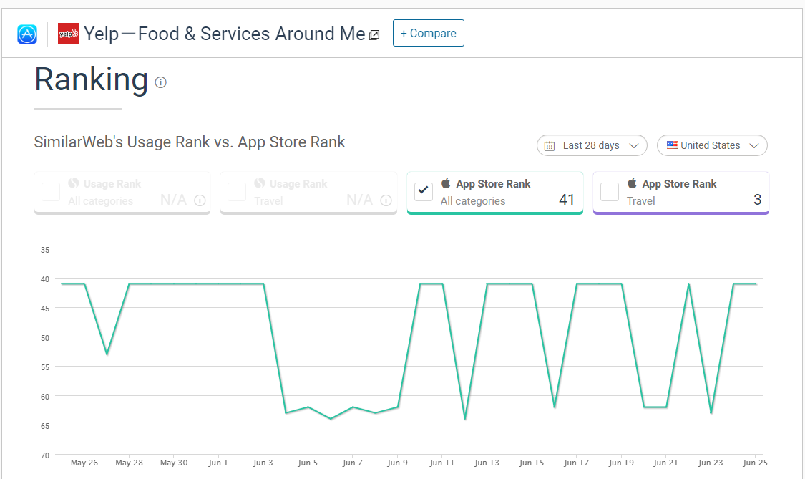The width and height of the screenshot is (805, 479).
Task: Click the info icon next to Ranking heading
Action: 160,82
